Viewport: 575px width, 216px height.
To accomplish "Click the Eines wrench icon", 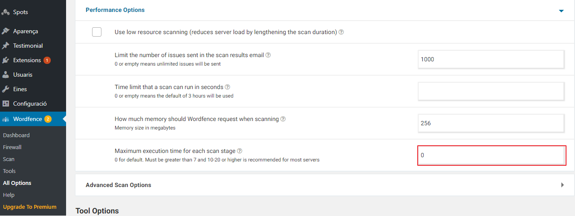I will point(6,89).
